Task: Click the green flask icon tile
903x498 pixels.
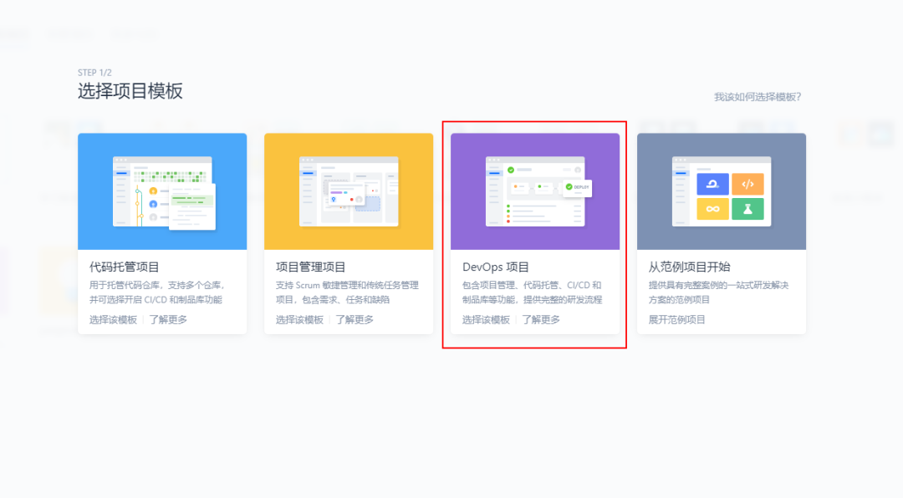Action: 747,209
